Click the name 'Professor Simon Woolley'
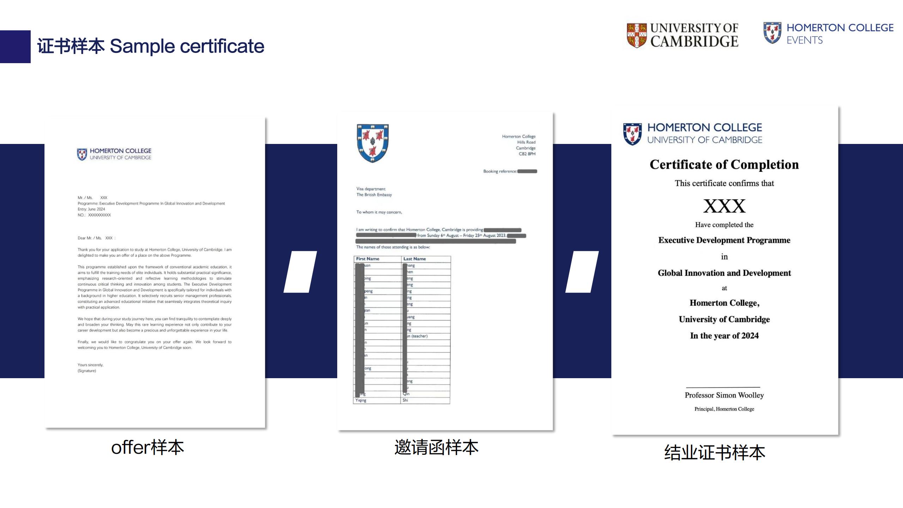Image resolution: width=903 pixels, height=508 pixels. (x=724, y=395)
